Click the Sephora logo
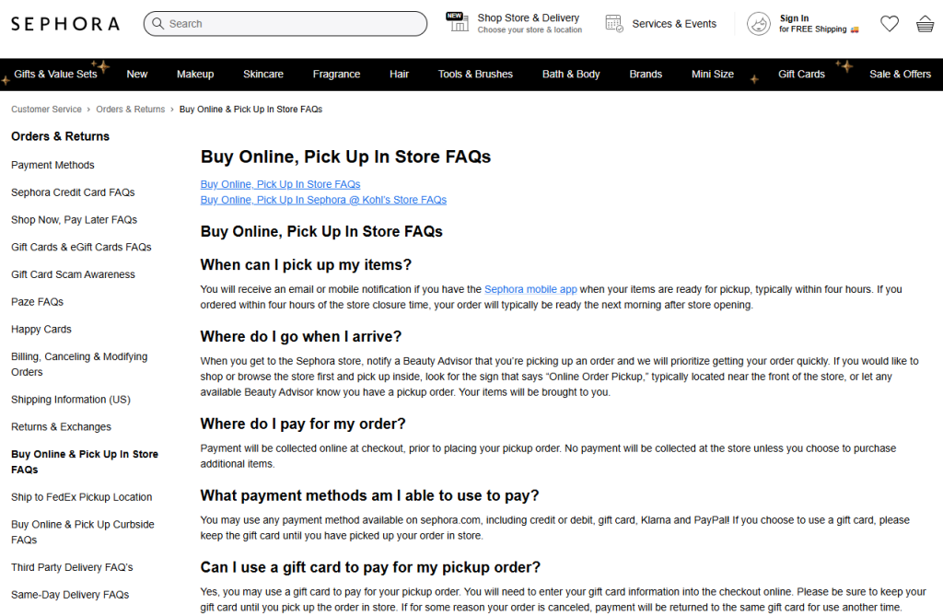This screenshot has width=943, height=616. pos(64,23)
